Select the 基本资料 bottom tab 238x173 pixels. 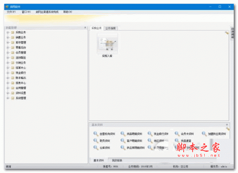pos(99,160)
